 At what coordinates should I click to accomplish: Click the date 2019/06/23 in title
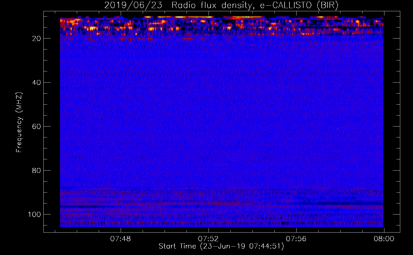pyautogui.click(x=133, y=5)
